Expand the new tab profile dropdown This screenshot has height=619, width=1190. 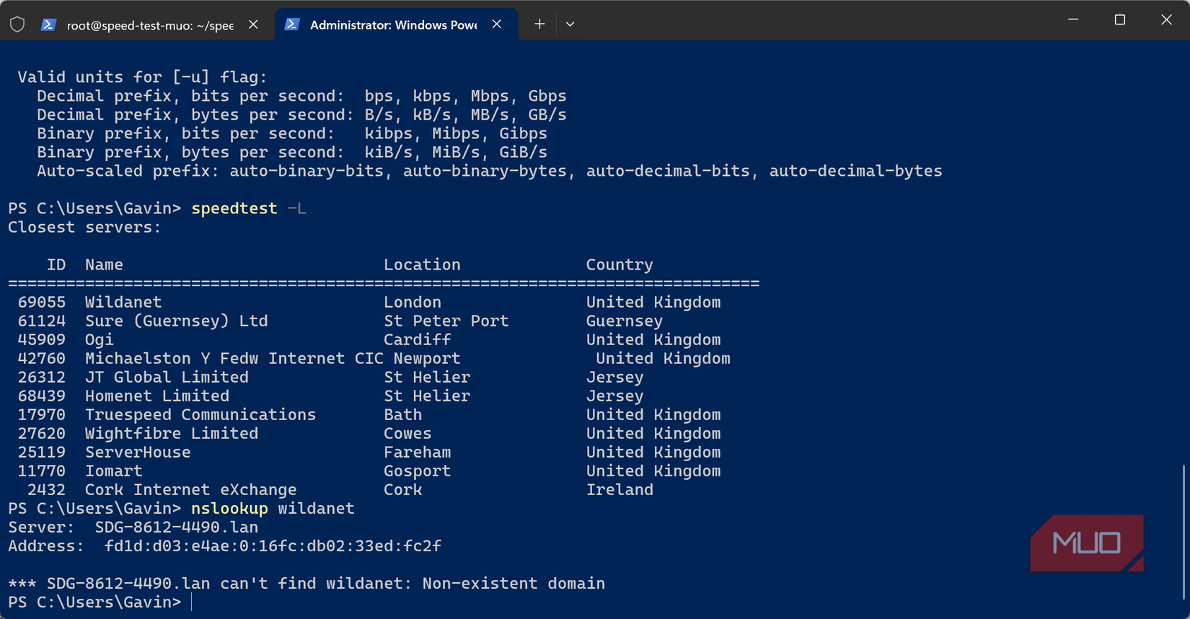tap(570, 25)
